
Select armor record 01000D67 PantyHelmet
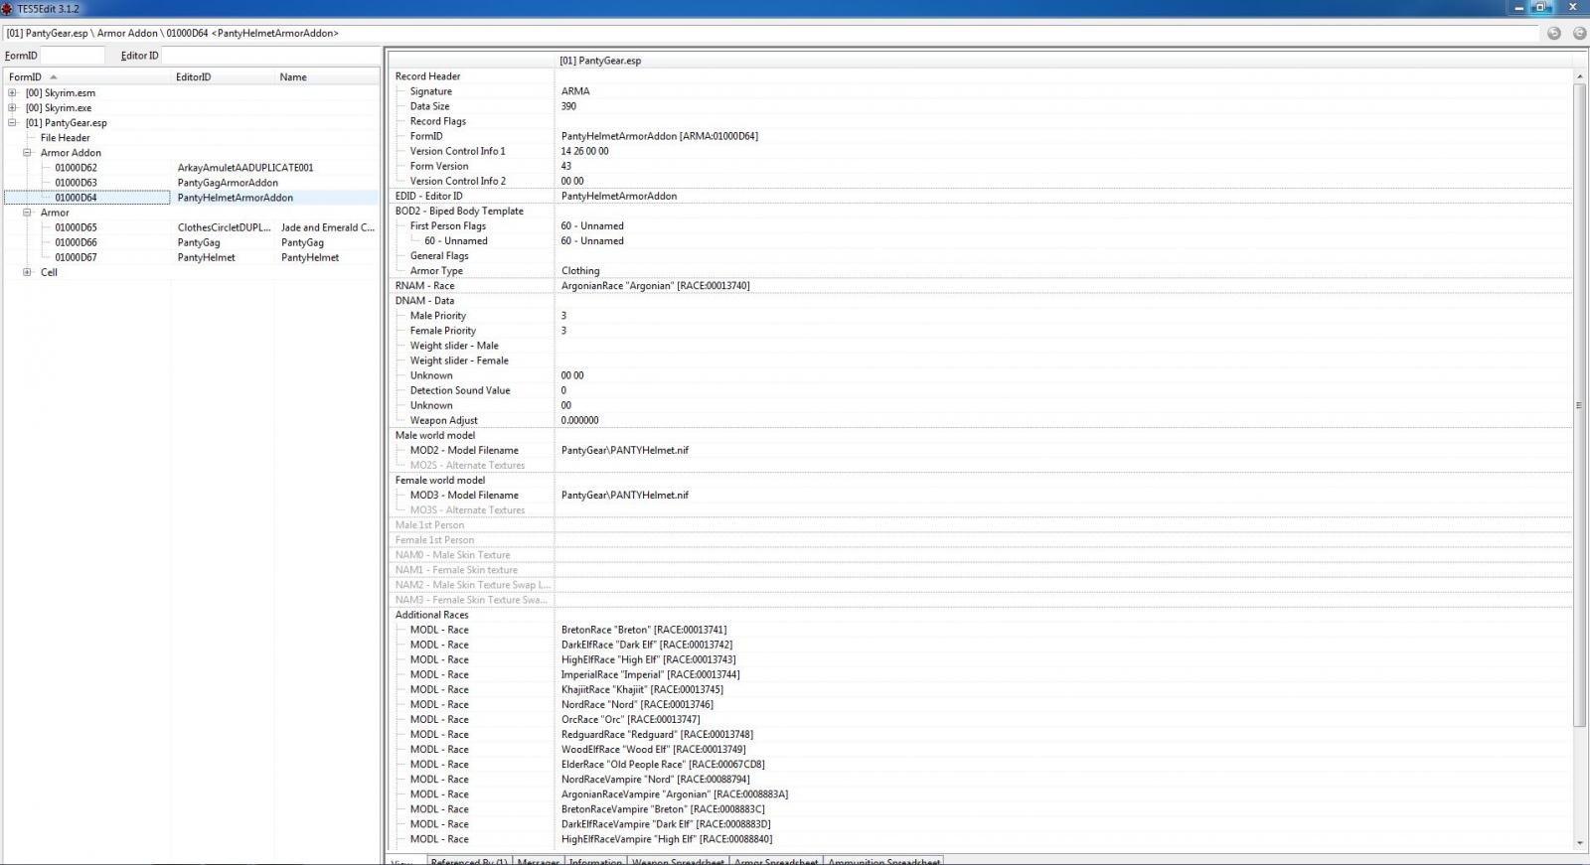click(x=191, y=257)
